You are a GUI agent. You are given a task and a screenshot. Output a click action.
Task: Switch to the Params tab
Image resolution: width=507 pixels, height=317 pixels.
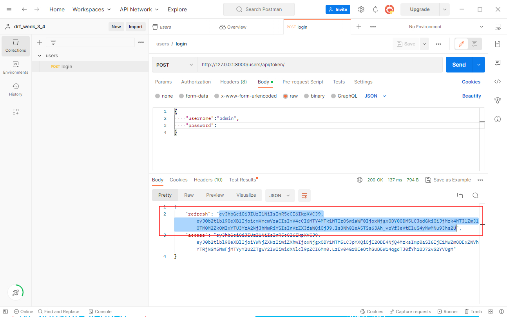(163, 82)
